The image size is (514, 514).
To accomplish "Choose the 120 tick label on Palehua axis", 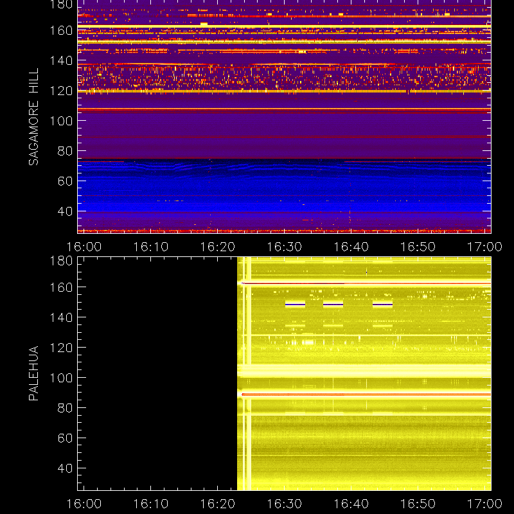I will click(x=61, y=348).
